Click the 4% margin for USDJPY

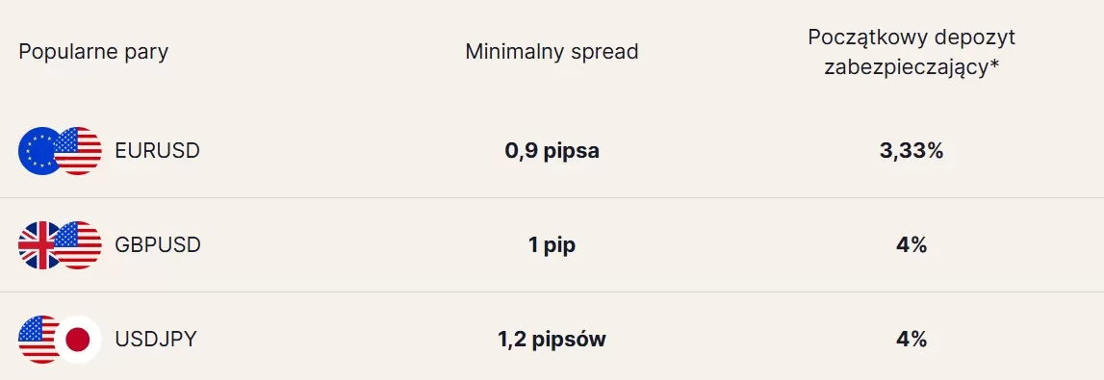click(911, 340)
